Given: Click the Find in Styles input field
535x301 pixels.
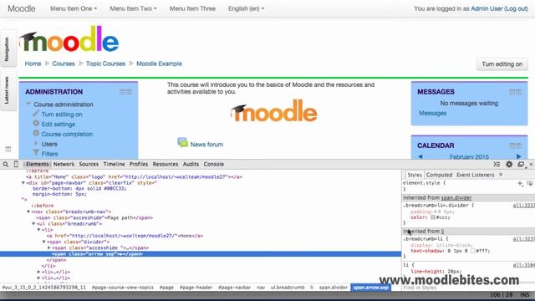Looking at the screenshot, I should 467,288.
